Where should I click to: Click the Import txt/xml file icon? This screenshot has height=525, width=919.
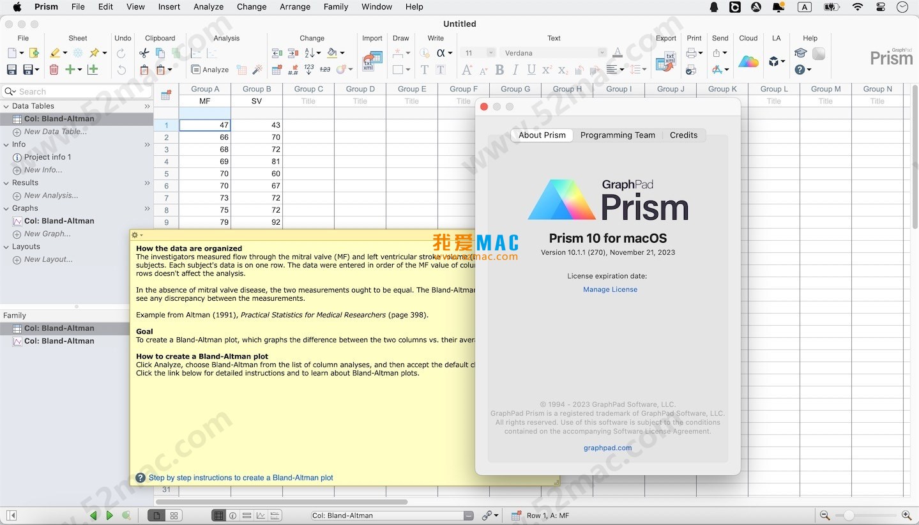[372, 61]
